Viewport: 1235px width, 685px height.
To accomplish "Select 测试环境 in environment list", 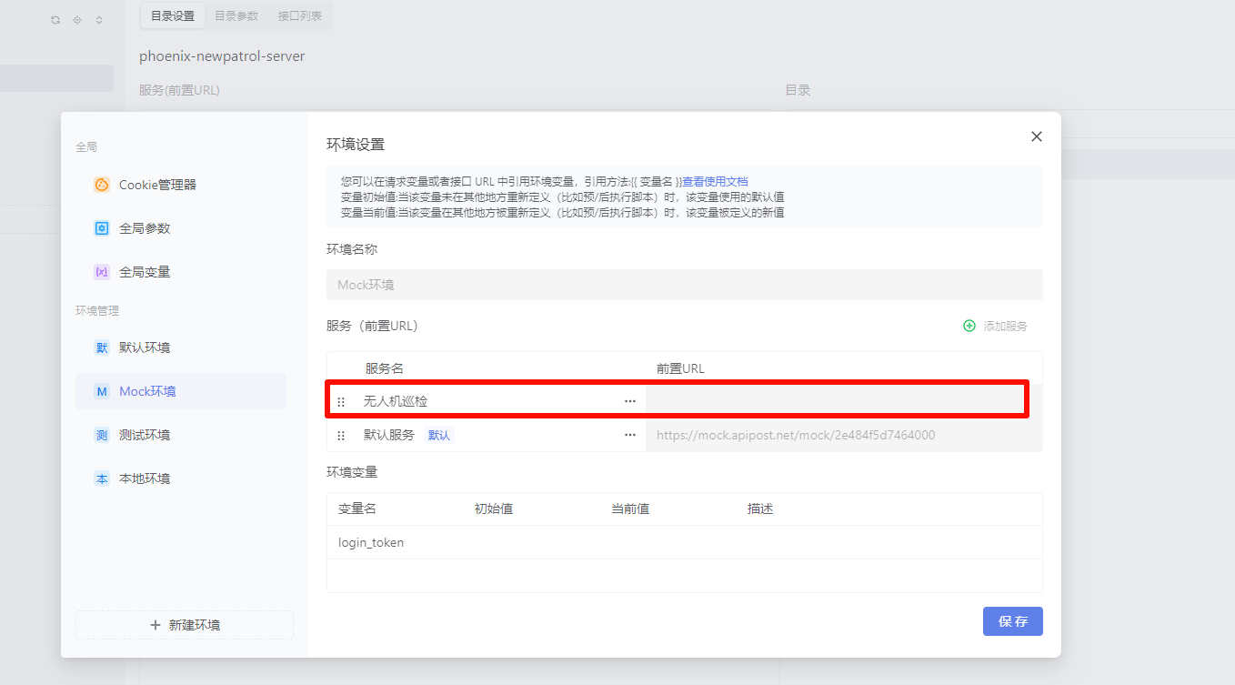I will (x=181, y=435).
